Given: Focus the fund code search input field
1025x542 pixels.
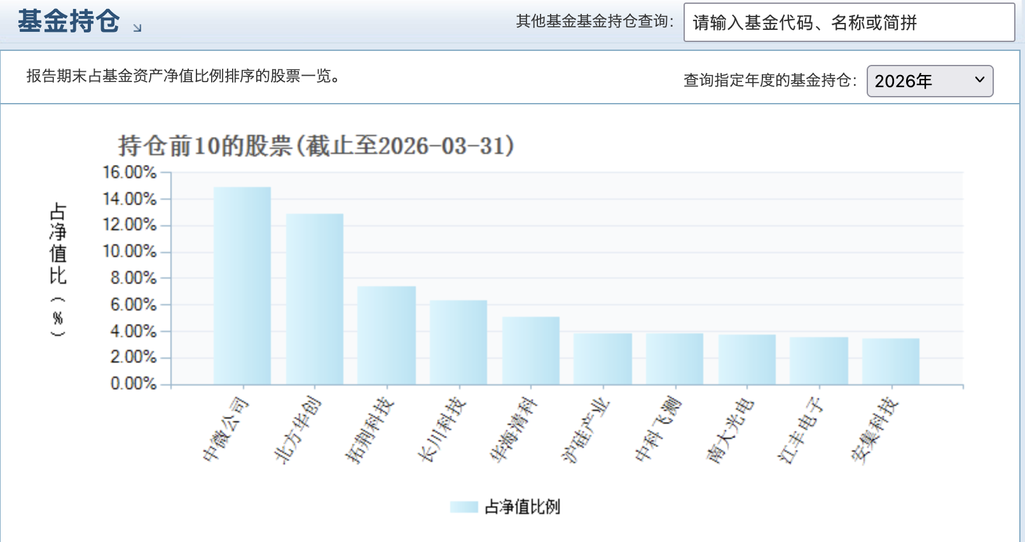Looking at the screenshot, I should [849, 22].
